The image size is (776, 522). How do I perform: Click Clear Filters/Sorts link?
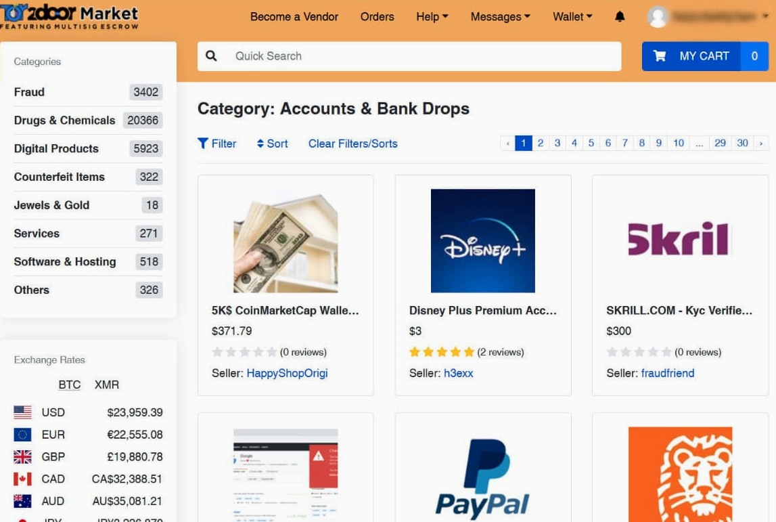click(353, 144)
